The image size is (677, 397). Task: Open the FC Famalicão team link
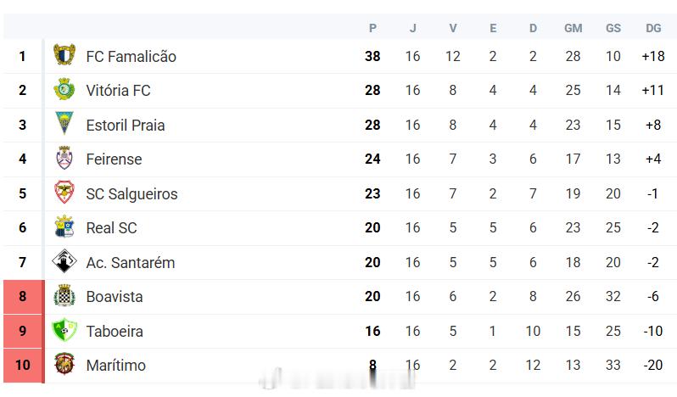(131, 57)
